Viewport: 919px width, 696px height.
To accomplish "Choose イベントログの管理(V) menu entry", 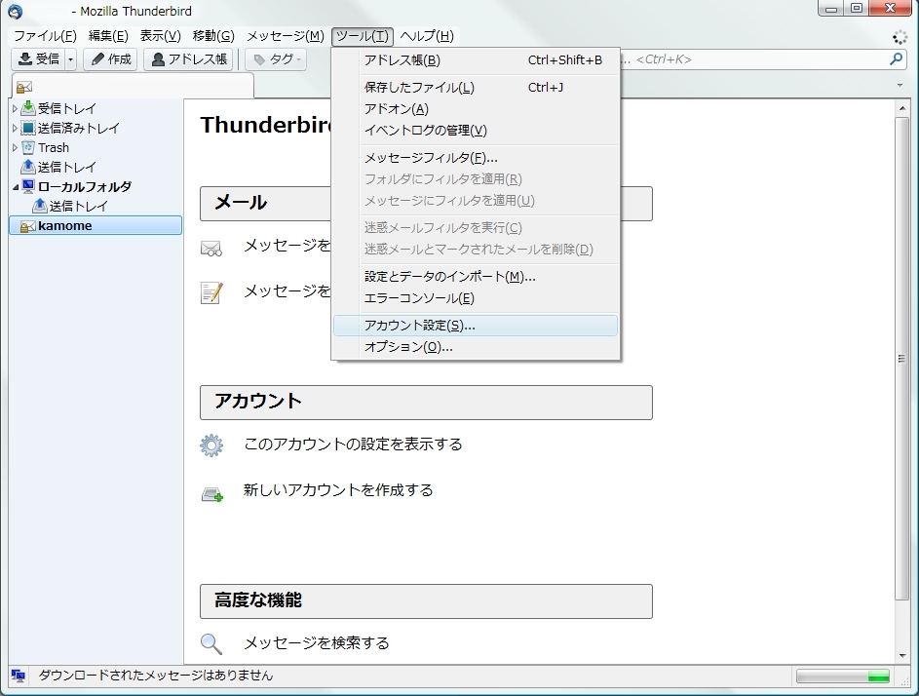I will pyautogui.click(x=476, y=131).
